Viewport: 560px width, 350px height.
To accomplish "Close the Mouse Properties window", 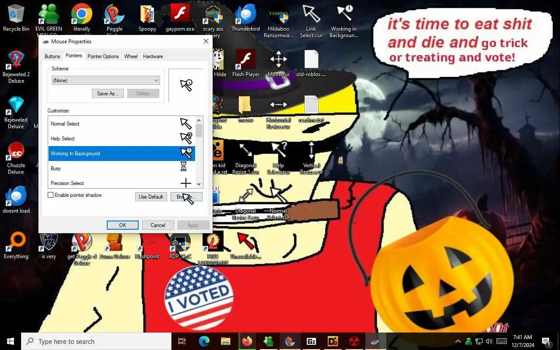I will coord(206,42).
